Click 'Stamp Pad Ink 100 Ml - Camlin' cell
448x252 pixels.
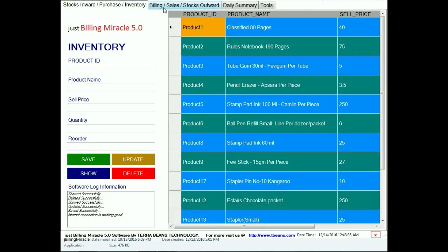coord(281,104)
